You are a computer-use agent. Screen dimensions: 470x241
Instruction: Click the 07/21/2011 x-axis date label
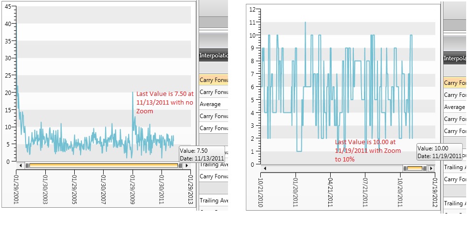(x=365, y=193)
